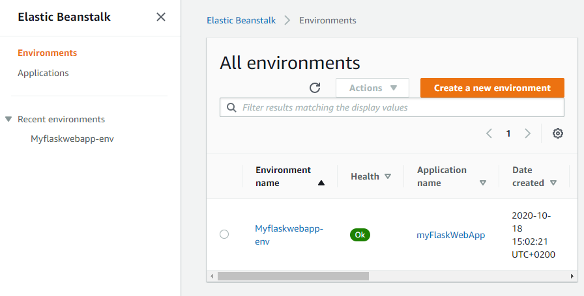Image resolution: width=584 pixels, height=296 pixels.
Task: Open table preferences gear icon
Action: (557, 133)
